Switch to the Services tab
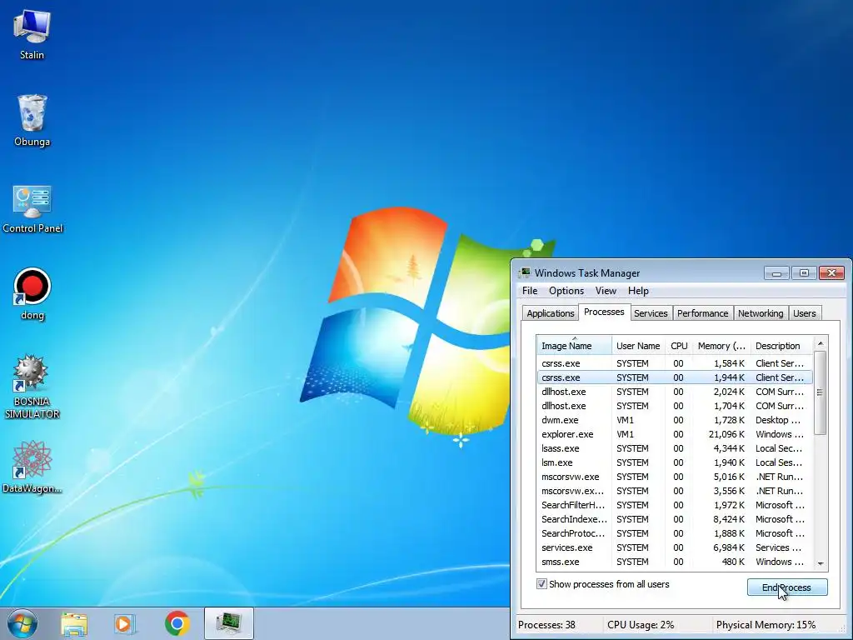 (651, 313)
